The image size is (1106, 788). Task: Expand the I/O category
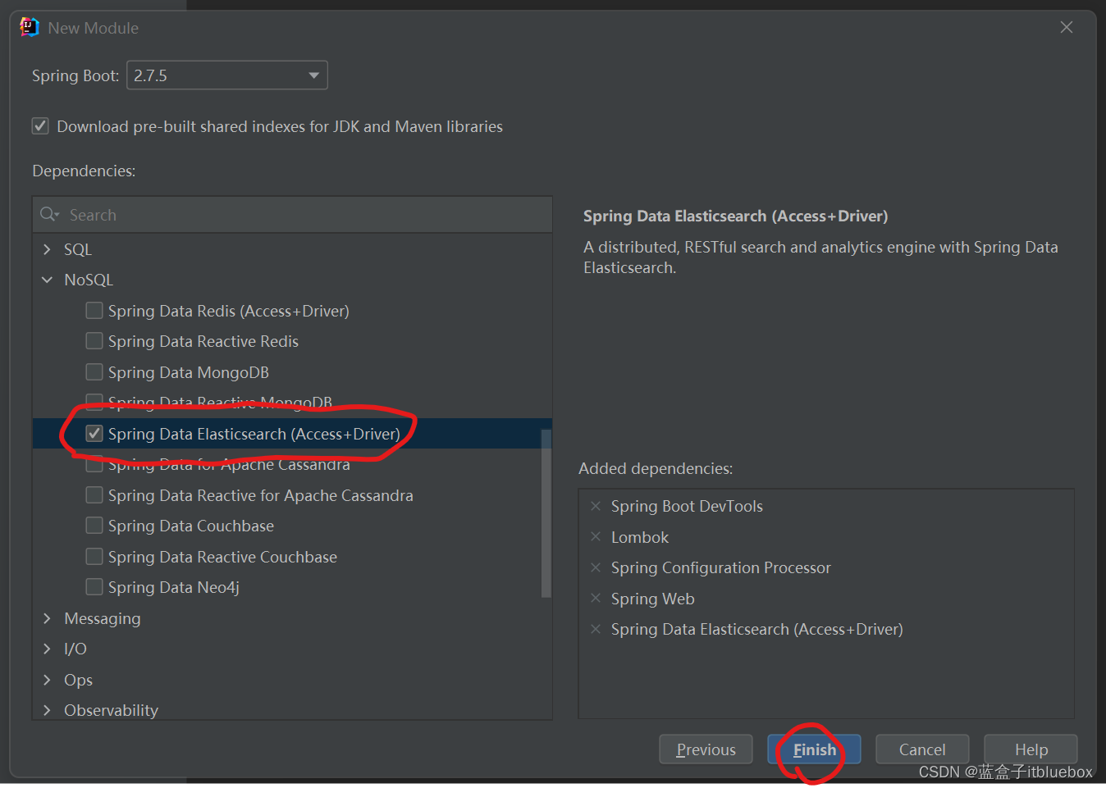pos(47,649)
